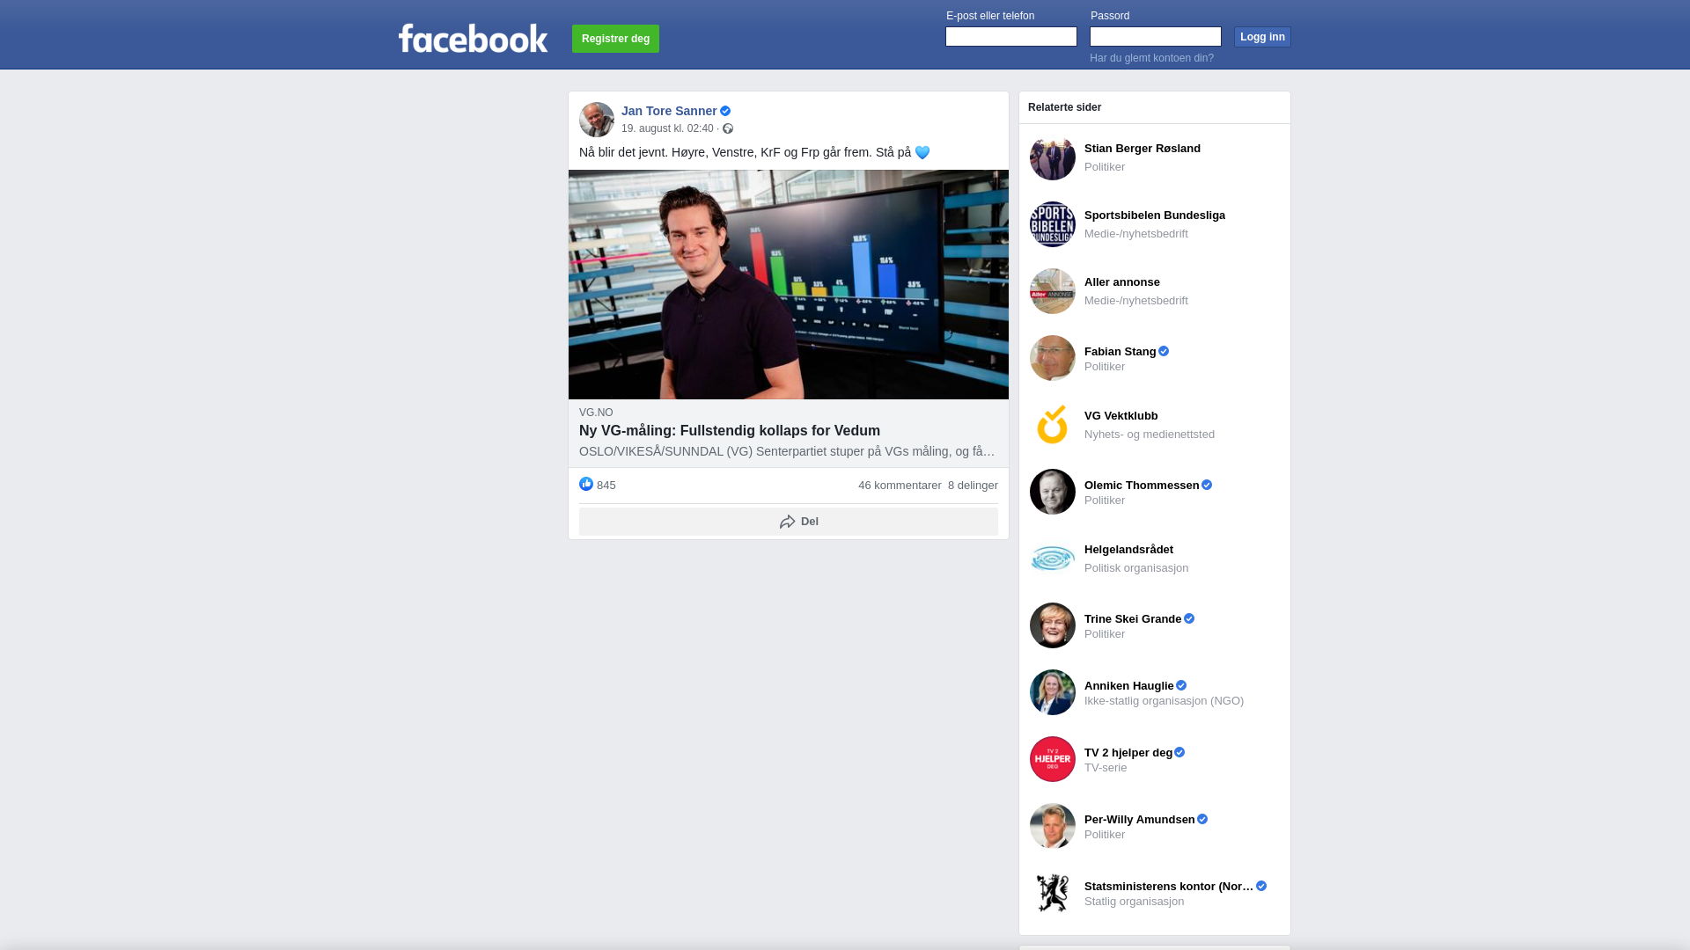Open the 8 delinger link
1690x950 pixels.
point(973,486)
